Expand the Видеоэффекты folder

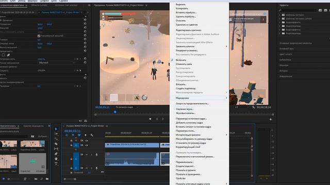(x=279, y=30)
